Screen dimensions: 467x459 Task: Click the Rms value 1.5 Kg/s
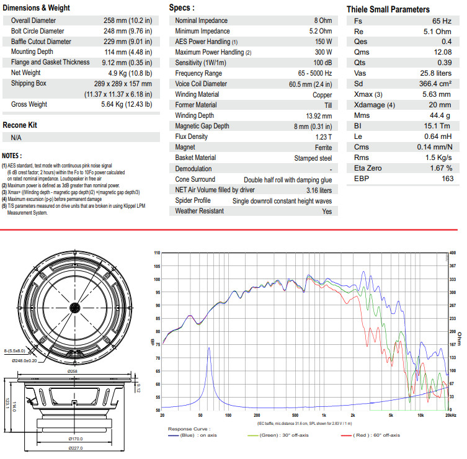pos(438,158)
